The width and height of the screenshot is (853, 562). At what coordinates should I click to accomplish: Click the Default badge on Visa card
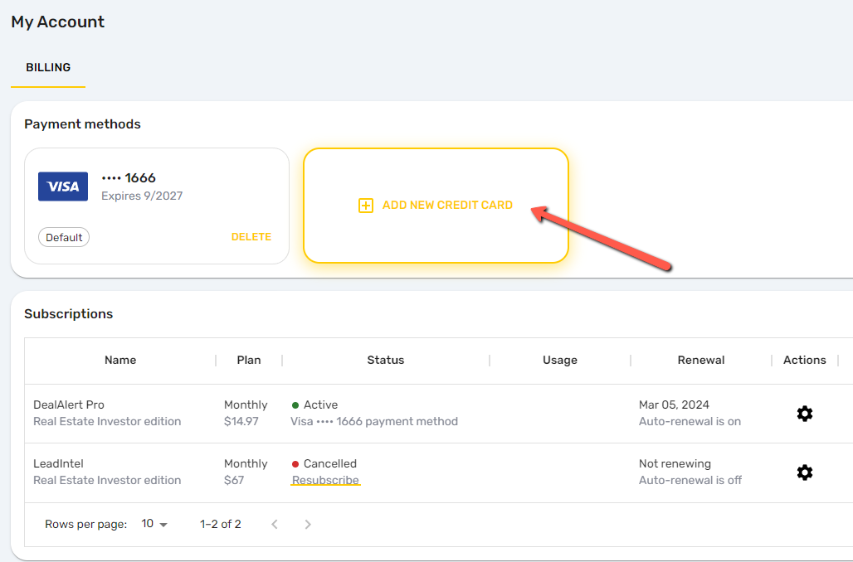pyautogui.click(x=64, y=238)
